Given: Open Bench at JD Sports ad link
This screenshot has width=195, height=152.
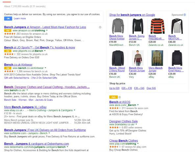Looking at the screenshot, I should pos(39,47).
